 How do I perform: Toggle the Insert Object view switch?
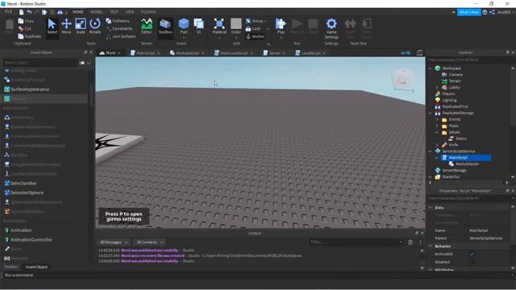82,63
